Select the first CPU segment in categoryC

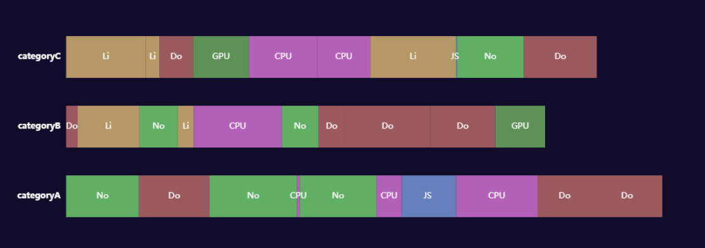[x=283, y=57]
